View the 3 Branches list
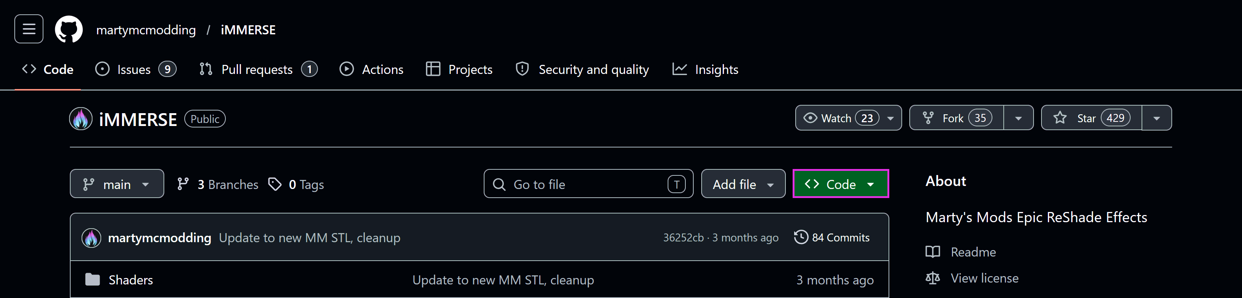The width and height of the screenshot is (1242, 298). (218, 184)
